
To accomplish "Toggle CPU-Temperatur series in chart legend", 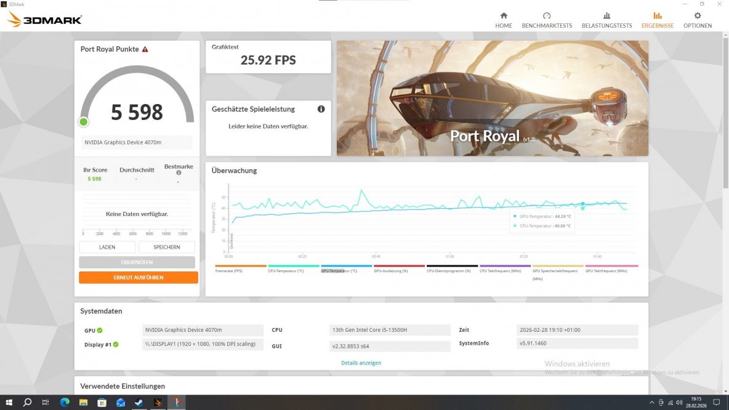I will (x=286, y=270).
